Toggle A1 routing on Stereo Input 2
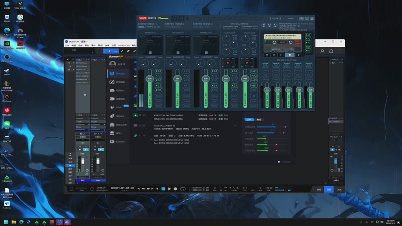This screenshot has height=226, width=402. point(186,71)
